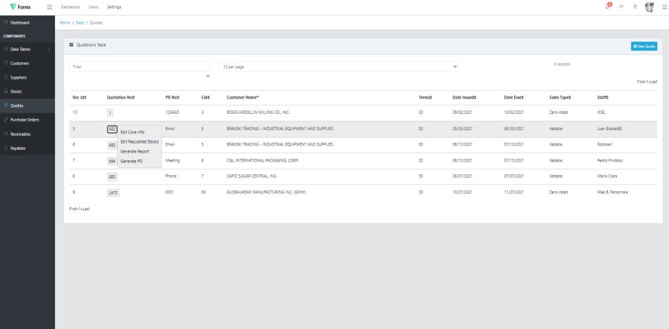Click the New Quote button
669x329 pixels.
click(x=644, y=46)
